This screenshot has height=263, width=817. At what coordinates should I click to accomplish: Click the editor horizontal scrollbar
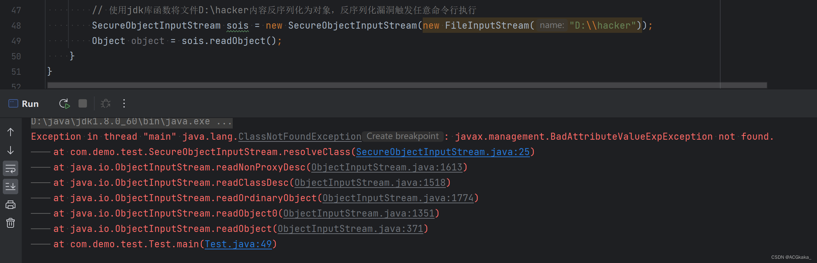(x=407, y=85)
